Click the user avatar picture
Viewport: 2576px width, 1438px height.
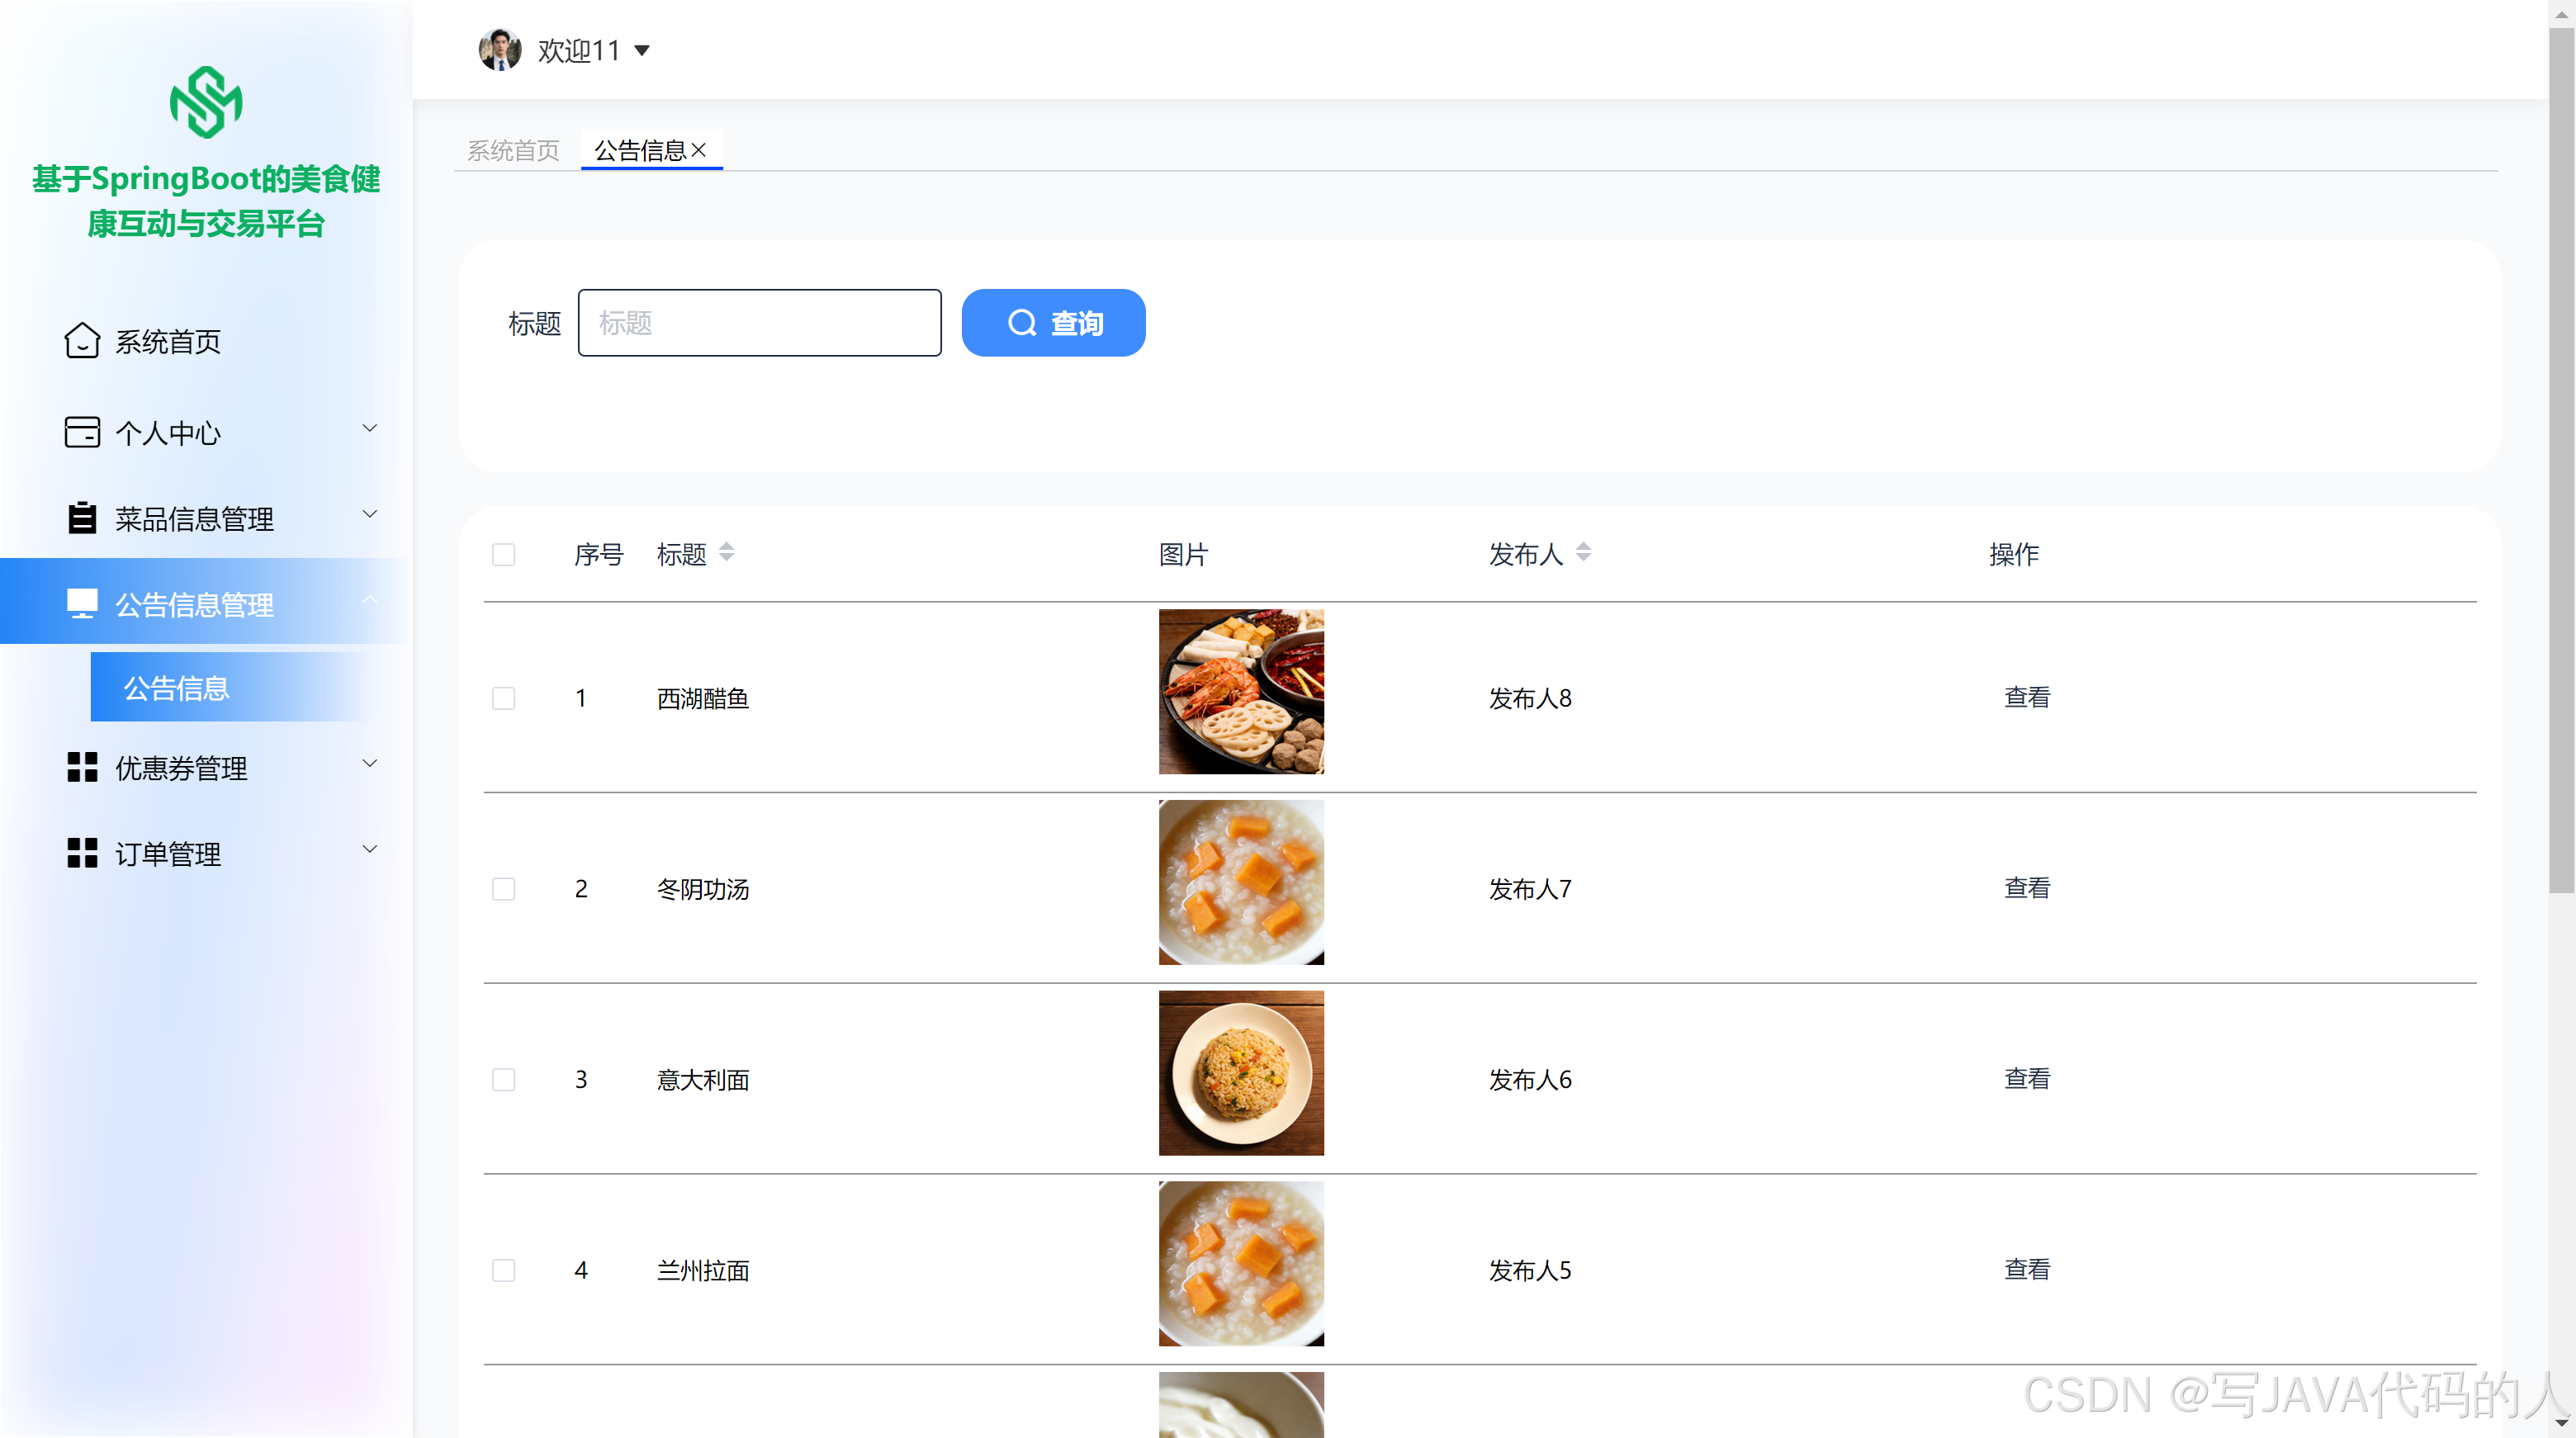(500, 49)
